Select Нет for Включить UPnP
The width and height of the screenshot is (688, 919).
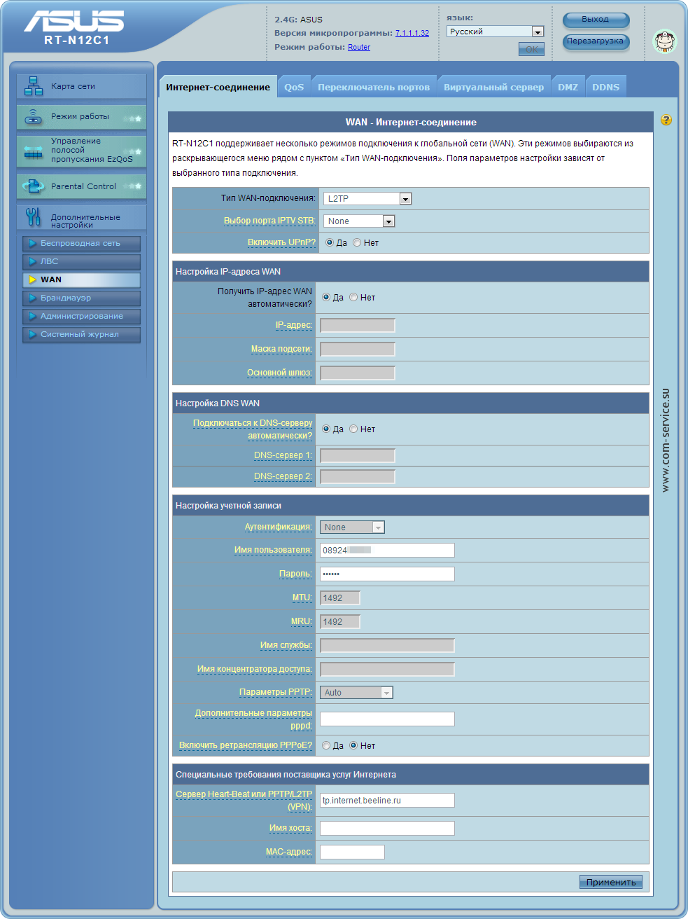(357, 243)
